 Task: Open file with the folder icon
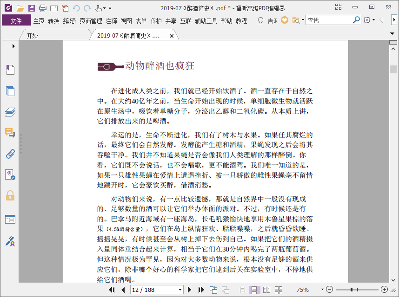(x=20, y=8)
